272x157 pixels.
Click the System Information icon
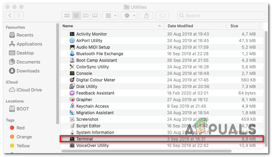72,133
